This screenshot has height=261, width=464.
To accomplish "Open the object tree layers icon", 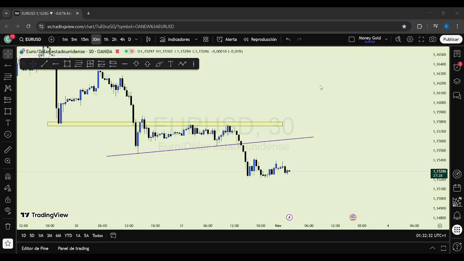I will 457,81.
